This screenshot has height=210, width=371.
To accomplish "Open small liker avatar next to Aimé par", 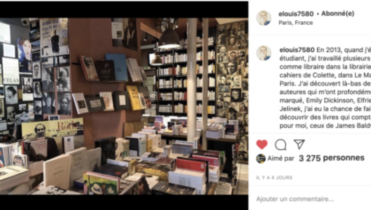I will pyautogui.click(x=261, y=158).
